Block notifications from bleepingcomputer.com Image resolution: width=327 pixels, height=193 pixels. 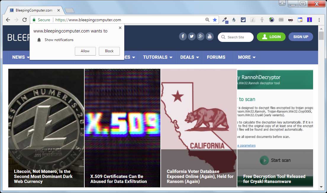click(109, 51)
